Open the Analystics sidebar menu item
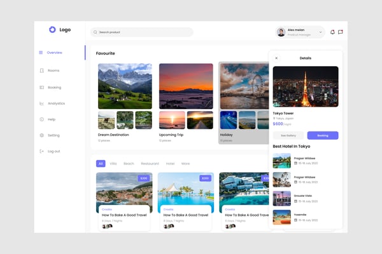 click(57, 104)
